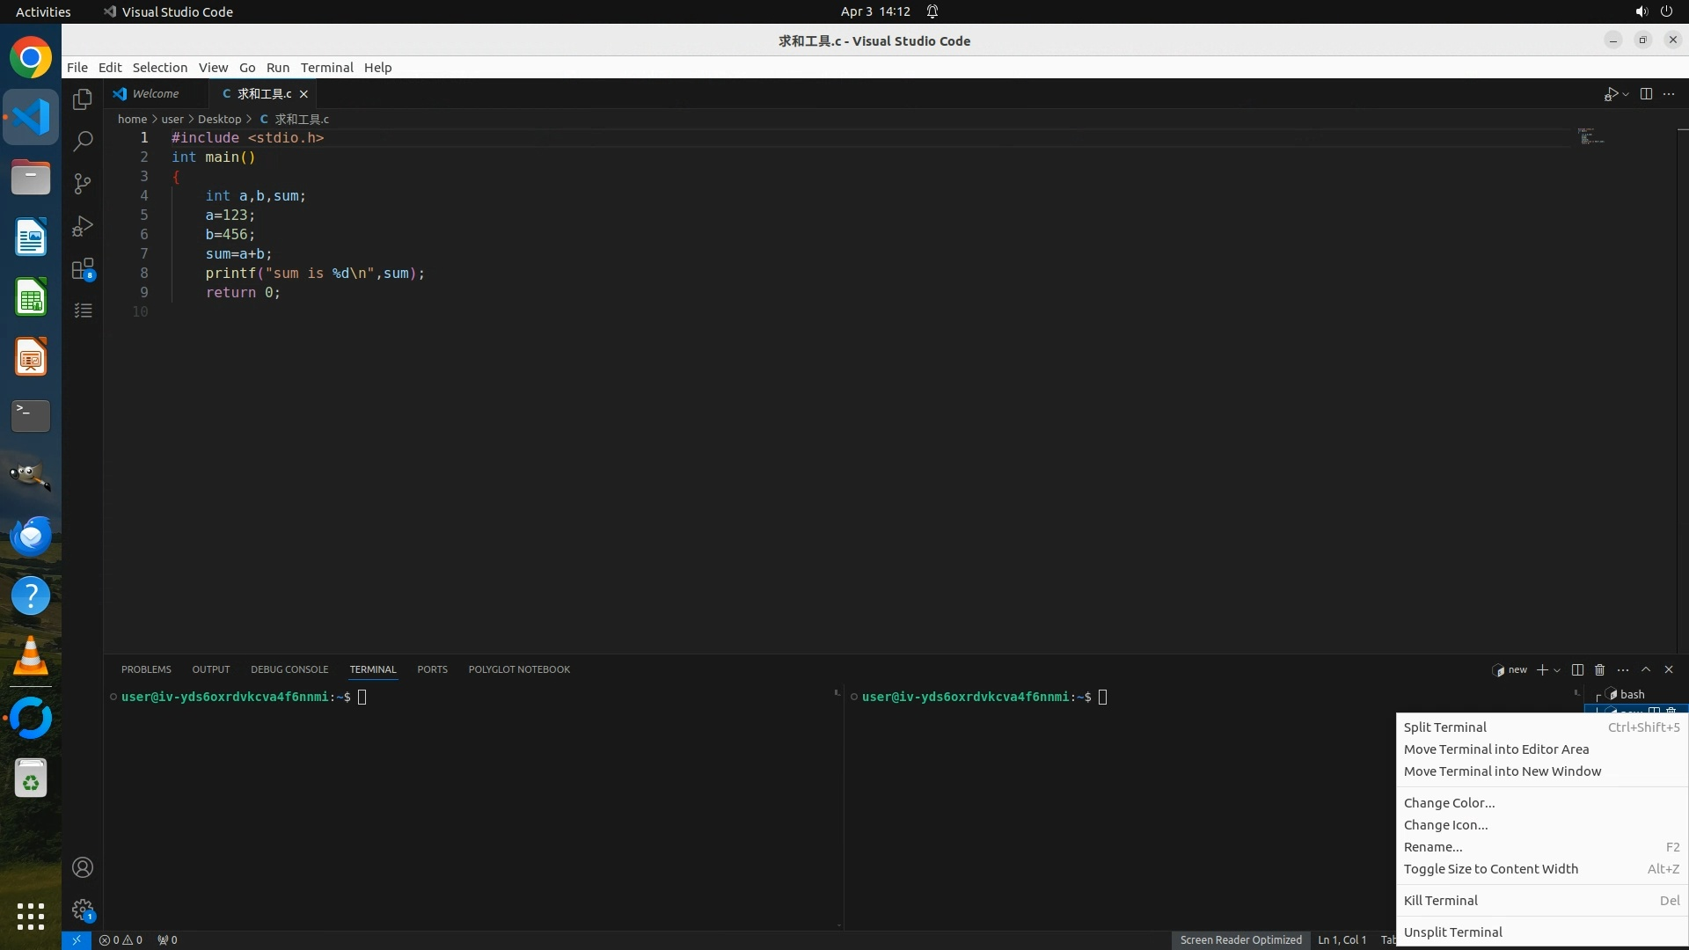
Task: Maximize the terminal panel with chevron
Action: [1646, 669]
